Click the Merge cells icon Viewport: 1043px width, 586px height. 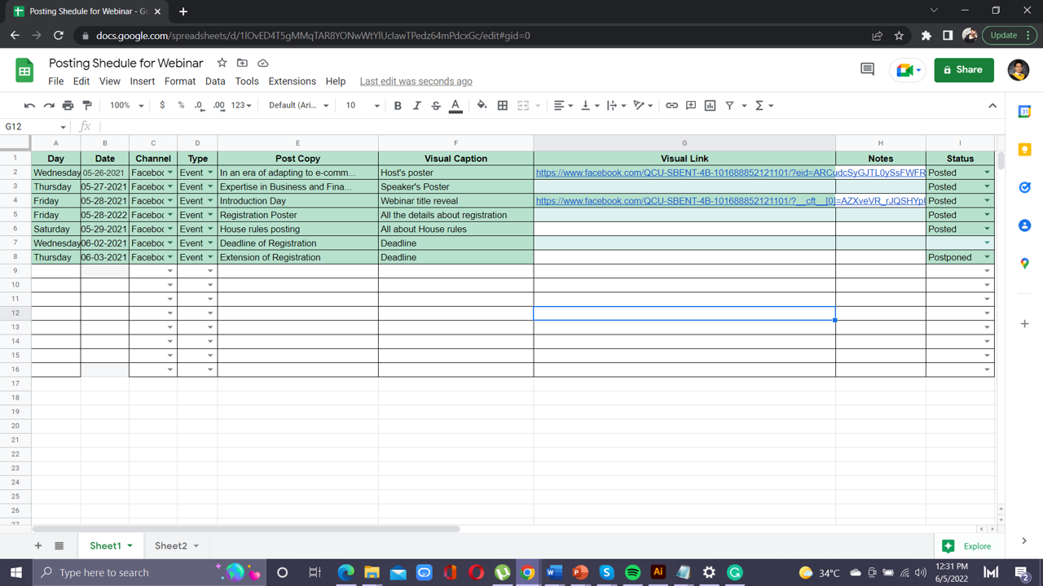[x=523, y=106]
